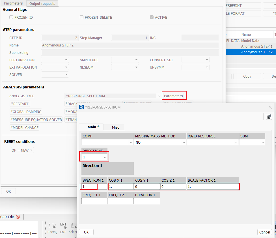Click the DURATION 1 input field

[147, 201]
